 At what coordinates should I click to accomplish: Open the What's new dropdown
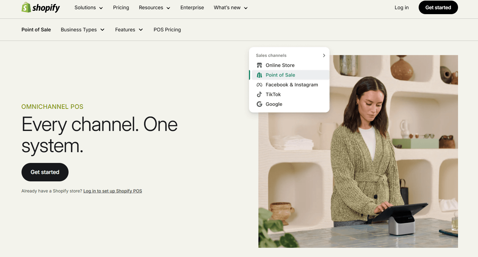click(x=231, y=8)
